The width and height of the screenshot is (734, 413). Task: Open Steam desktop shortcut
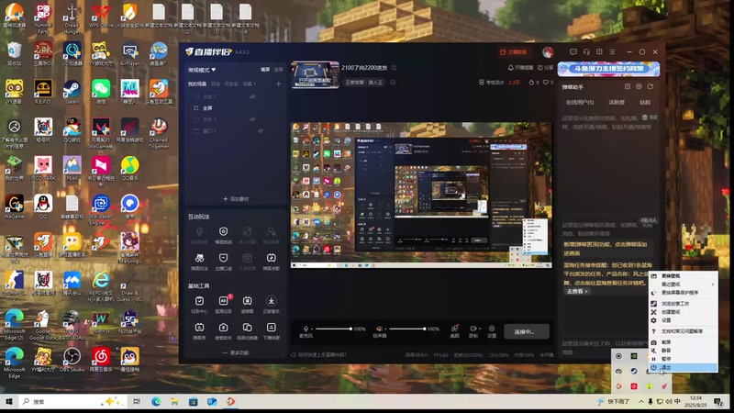72,92
